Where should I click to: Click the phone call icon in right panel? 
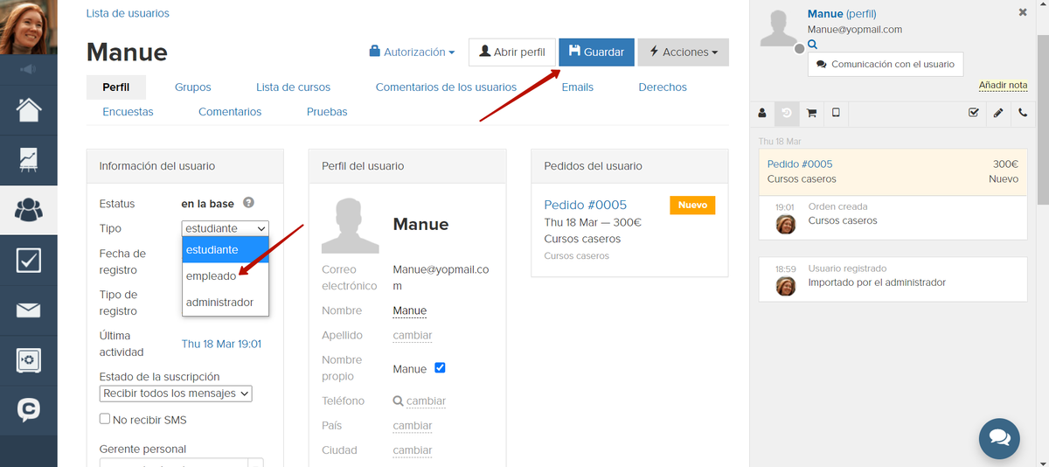[x=1023, y=113]
